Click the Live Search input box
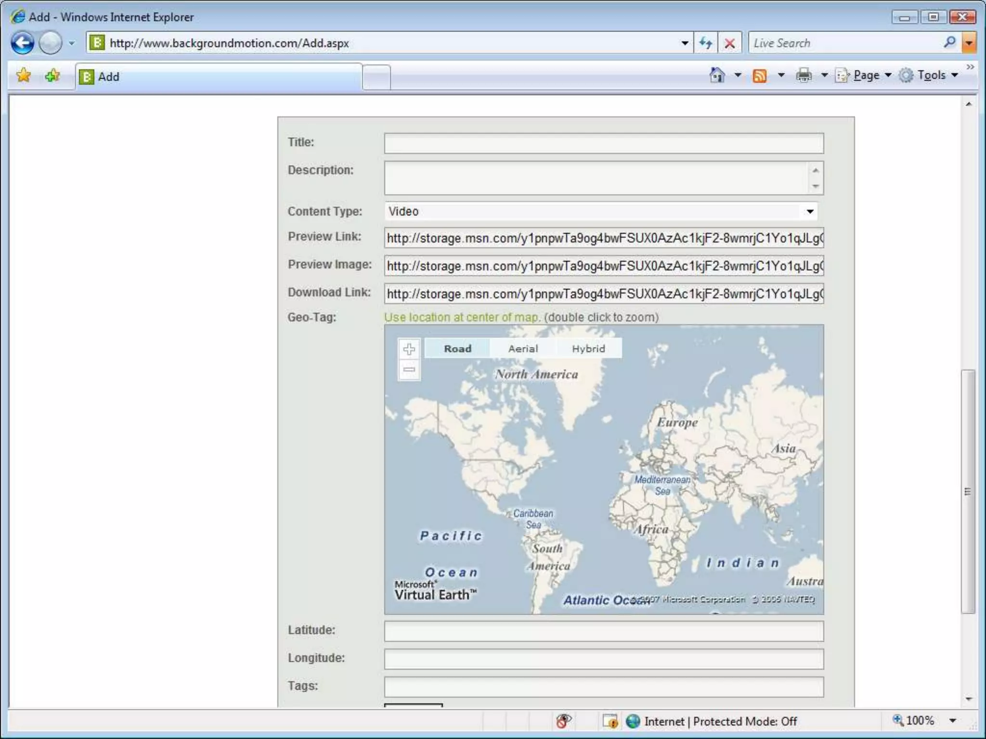986x739 pixels. click(845, 43)
